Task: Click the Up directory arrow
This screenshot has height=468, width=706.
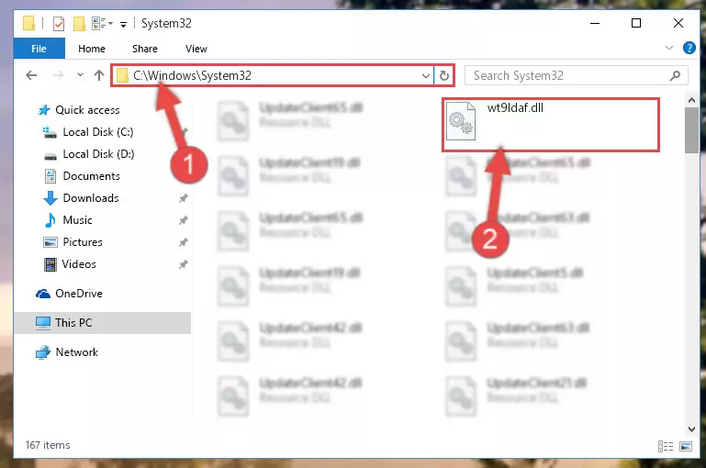Action: pyautogui.click(x=99, y=75)
